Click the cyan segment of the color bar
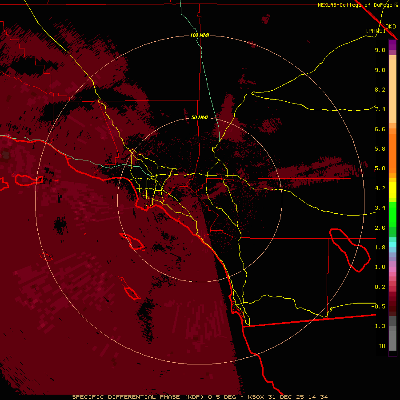Screen dimensions: 400x400 (x=392, y=244)
